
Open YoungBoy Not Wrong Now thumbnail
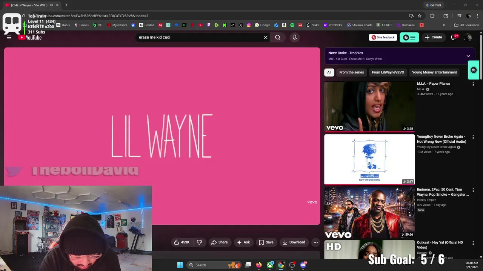(x=369, y=160)
